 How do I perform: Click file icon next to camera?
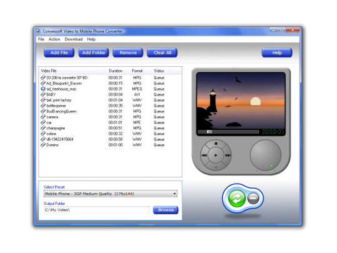[43, 117]
